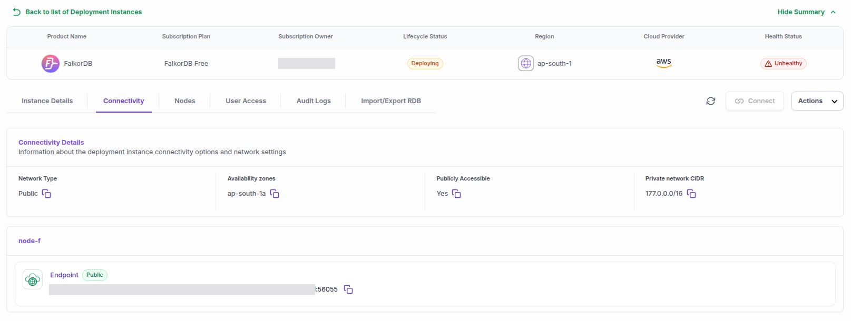The height and width of the screenshot is (321, 851).
Task: Click the ap-south-1 region text
Action: pos(554,64)
